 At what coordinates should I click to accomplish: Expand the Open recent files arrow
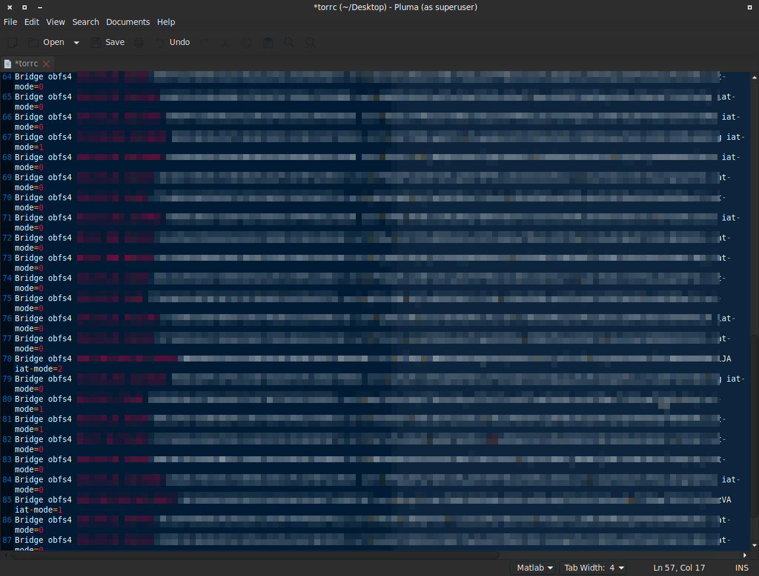[x=76, y=43]
